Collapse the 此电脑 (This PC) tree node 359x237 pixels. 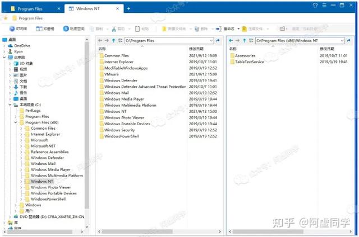pos(4,58)
